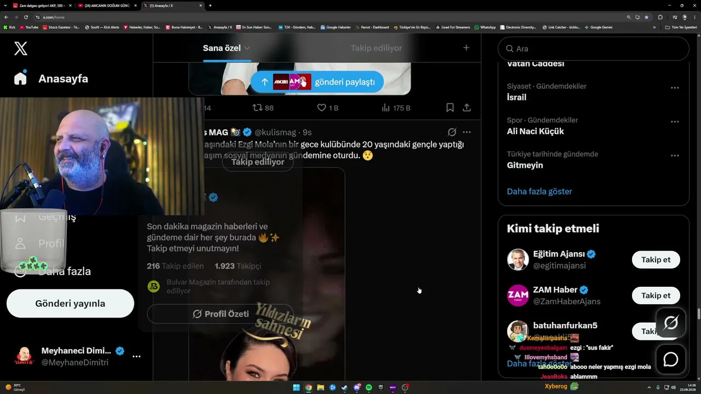Click the 216 Takip edilen count

(x=175, y=266)
